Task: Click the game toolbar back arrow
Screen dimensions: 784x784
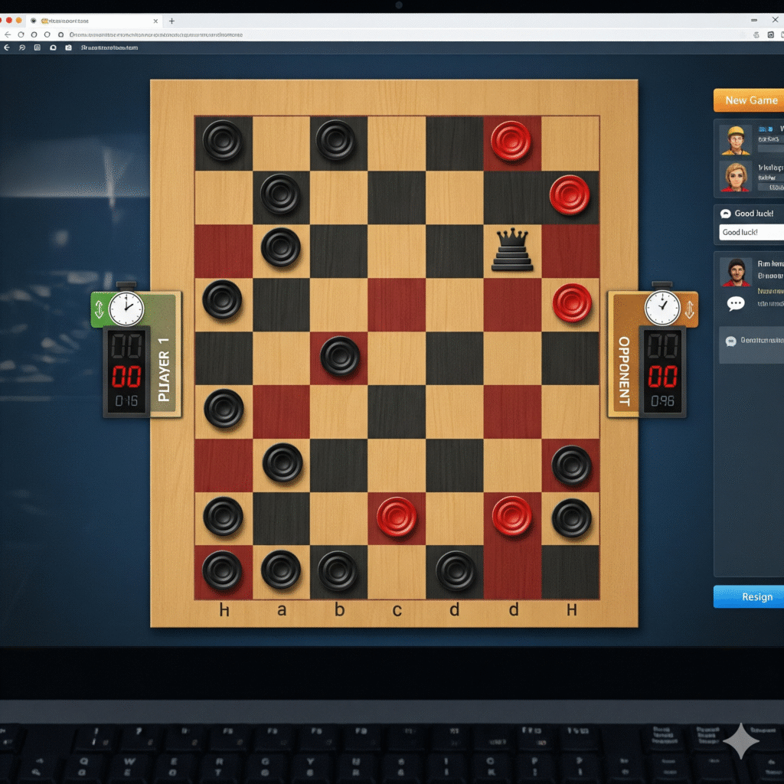Action: [7, 47]
